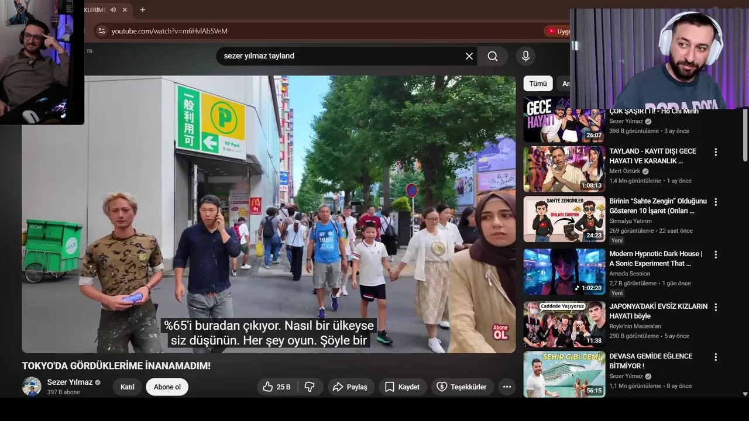Open the site information icon in address bar

101,31
